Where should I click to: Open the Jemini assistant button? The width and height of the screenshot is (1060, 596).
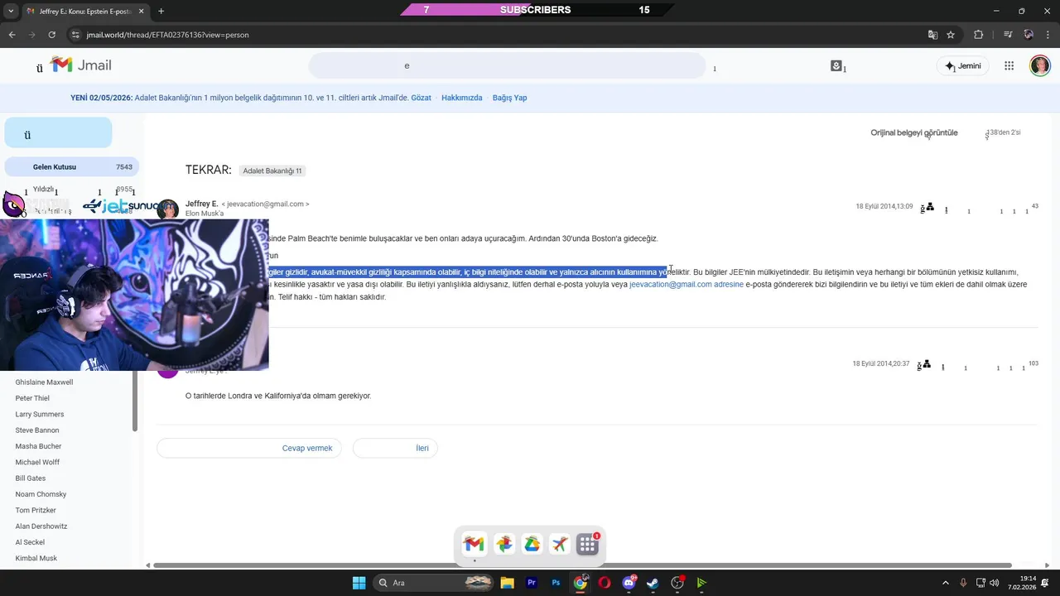[962, 66]
